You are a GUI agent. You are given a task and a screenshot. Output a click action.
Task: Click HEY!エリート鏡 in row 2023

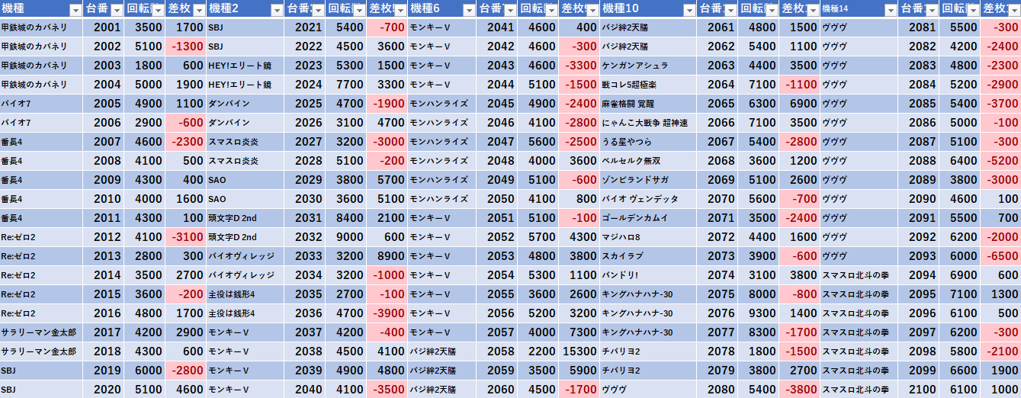click(x=246, y=66)
